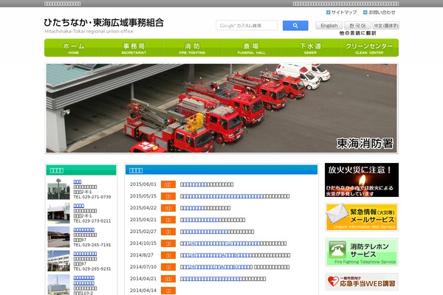Open news link dated 2015/04/21
443x295 pixels.
[199, 220]
